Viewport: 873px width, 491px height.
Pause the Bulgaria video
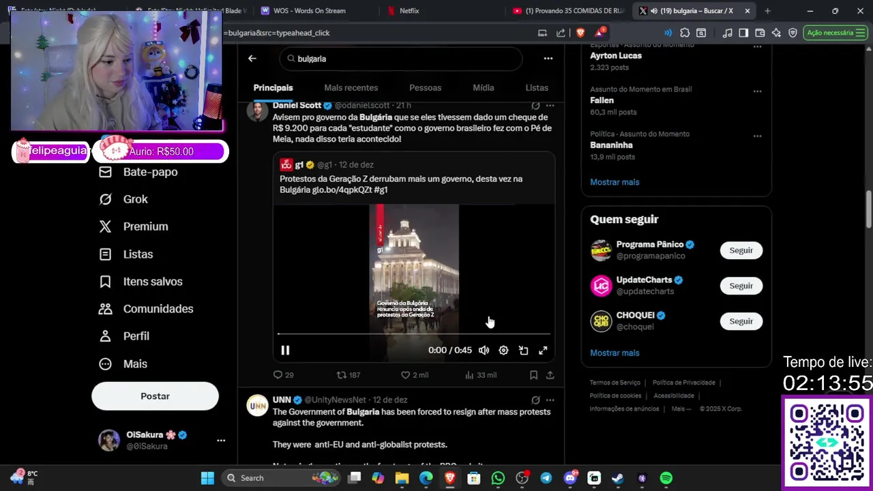point(285,350)
